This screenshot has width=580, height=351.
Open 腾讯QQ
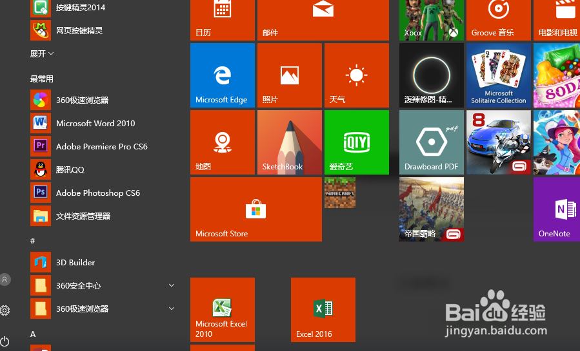tap(104, 170)
